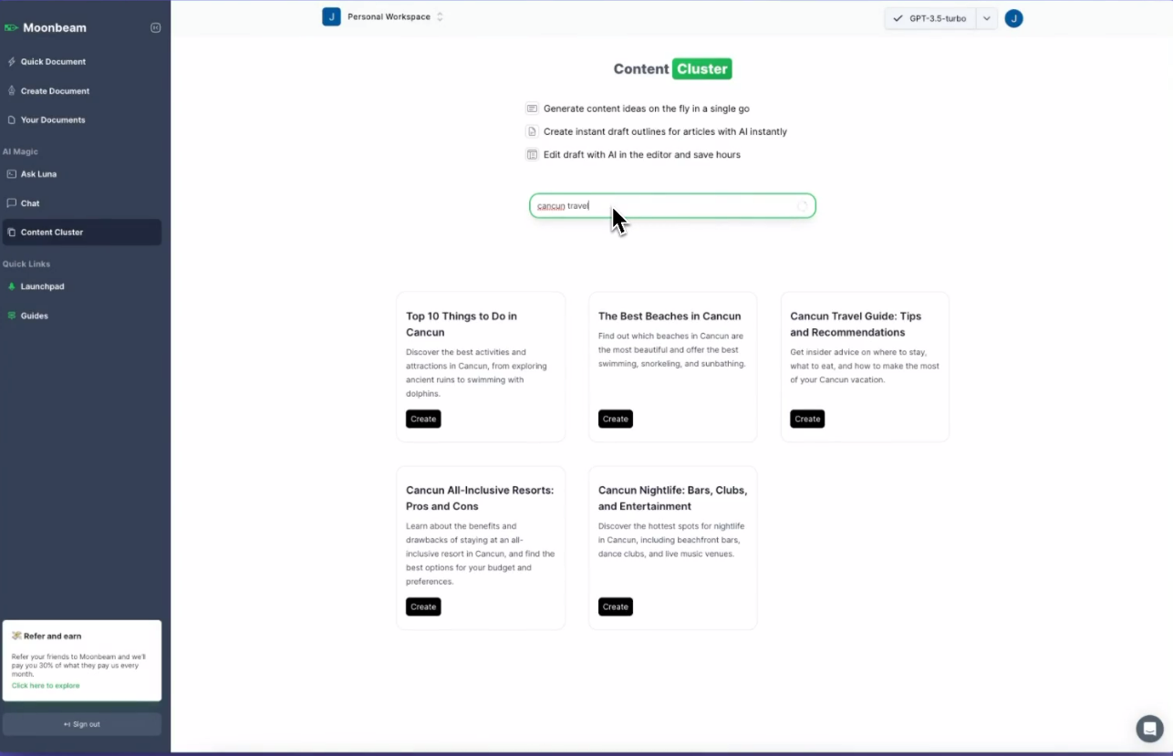Viewport: 1173px width, 756px height.
Task: Open the support chat bubble widget
Action: click(x=1149, y=729)
